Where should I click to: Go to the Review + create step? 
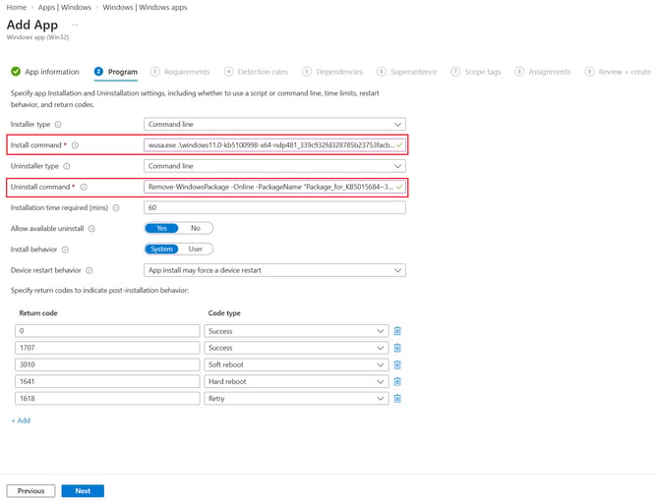tap(618, 72)
